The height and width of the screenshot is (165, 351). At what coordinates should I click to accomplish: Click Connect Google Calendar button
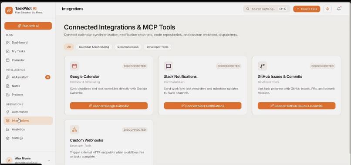coord(108,106)
